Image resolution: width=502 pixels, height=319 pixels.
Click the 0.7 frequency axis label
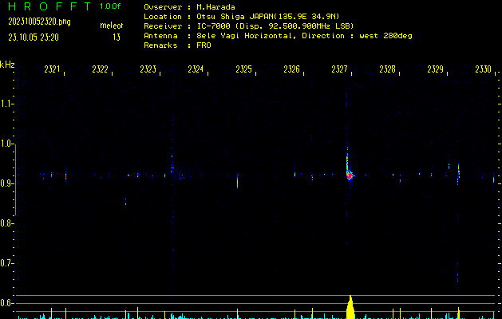pos(8,263)
